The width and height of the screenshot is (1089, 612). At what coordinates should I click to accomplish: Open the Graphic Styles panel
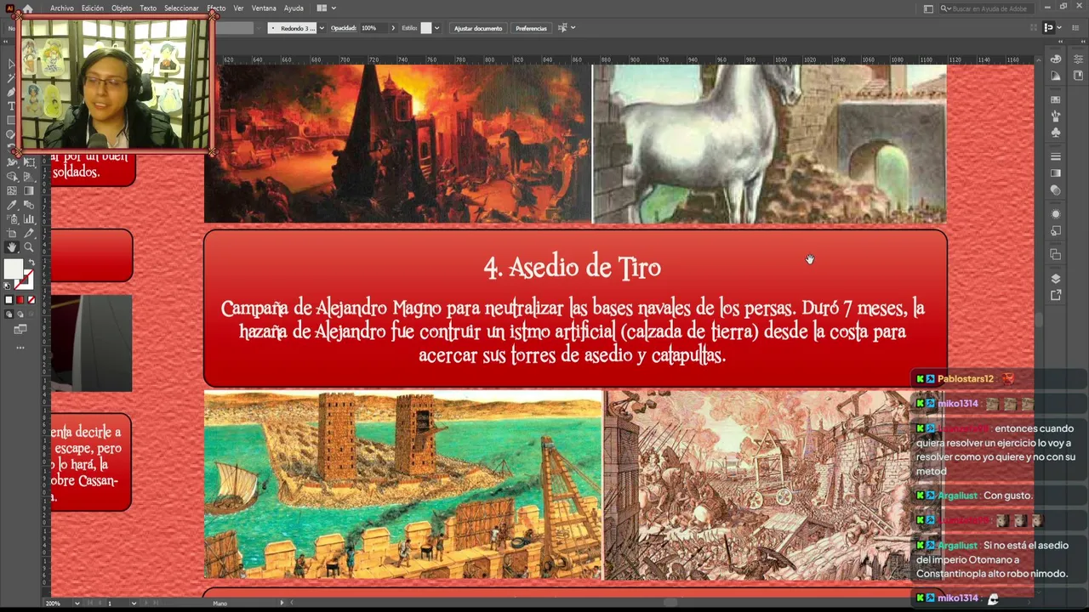(1056, 230)
